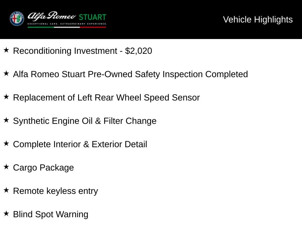This screenshot has width=302, height=227.
Task: Click the star beside Blind Spot Warning
Action: (x=6, y=213)
